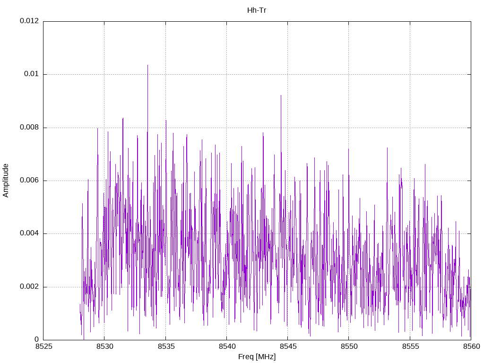Click the y-axis label "Amplitude"

coord(6,181)
